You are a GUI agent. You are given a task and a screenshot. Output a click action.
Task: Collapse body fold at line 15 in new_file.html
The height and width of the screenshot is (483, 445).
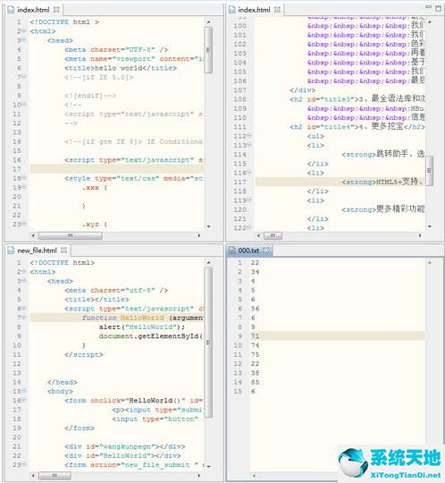click(x=24, y=391)
